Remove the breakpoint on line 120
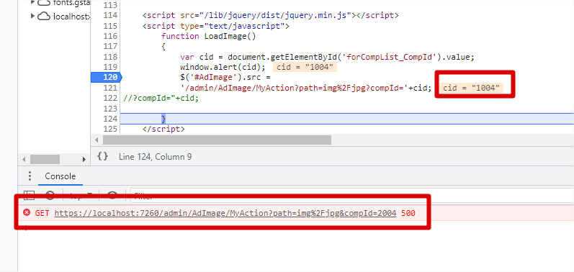The height and width of the screenshot is (272, 574). [x=106, y=78]
